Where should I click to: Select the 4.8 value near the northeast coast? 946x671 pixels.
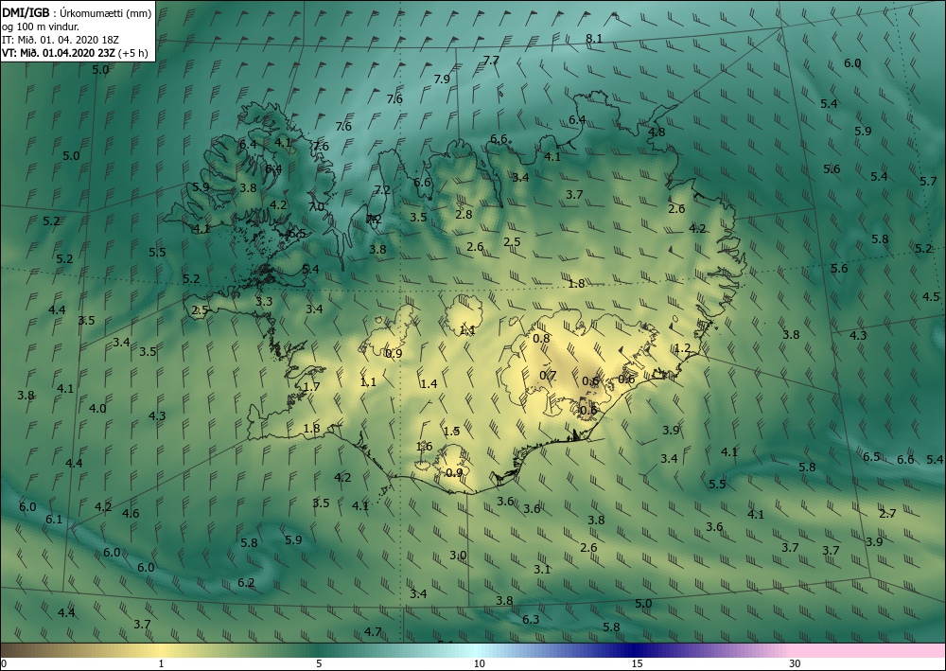click(657, 132)
